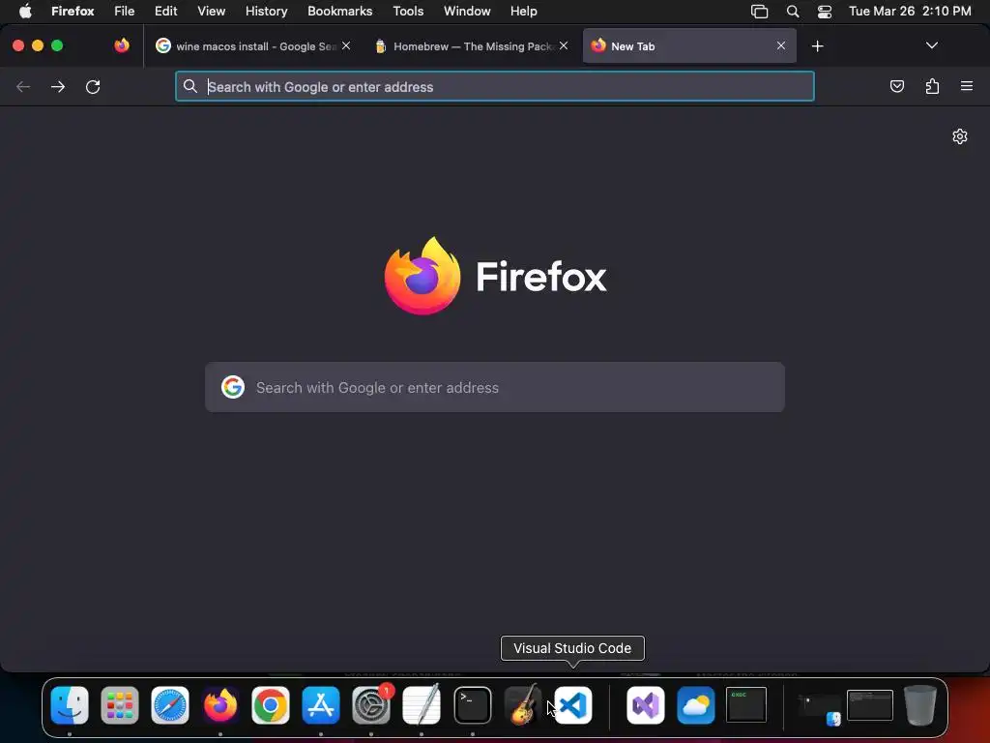The image size is (990, 743).
Task: Launch Safari from the Dock
Action: coord(170,705)
